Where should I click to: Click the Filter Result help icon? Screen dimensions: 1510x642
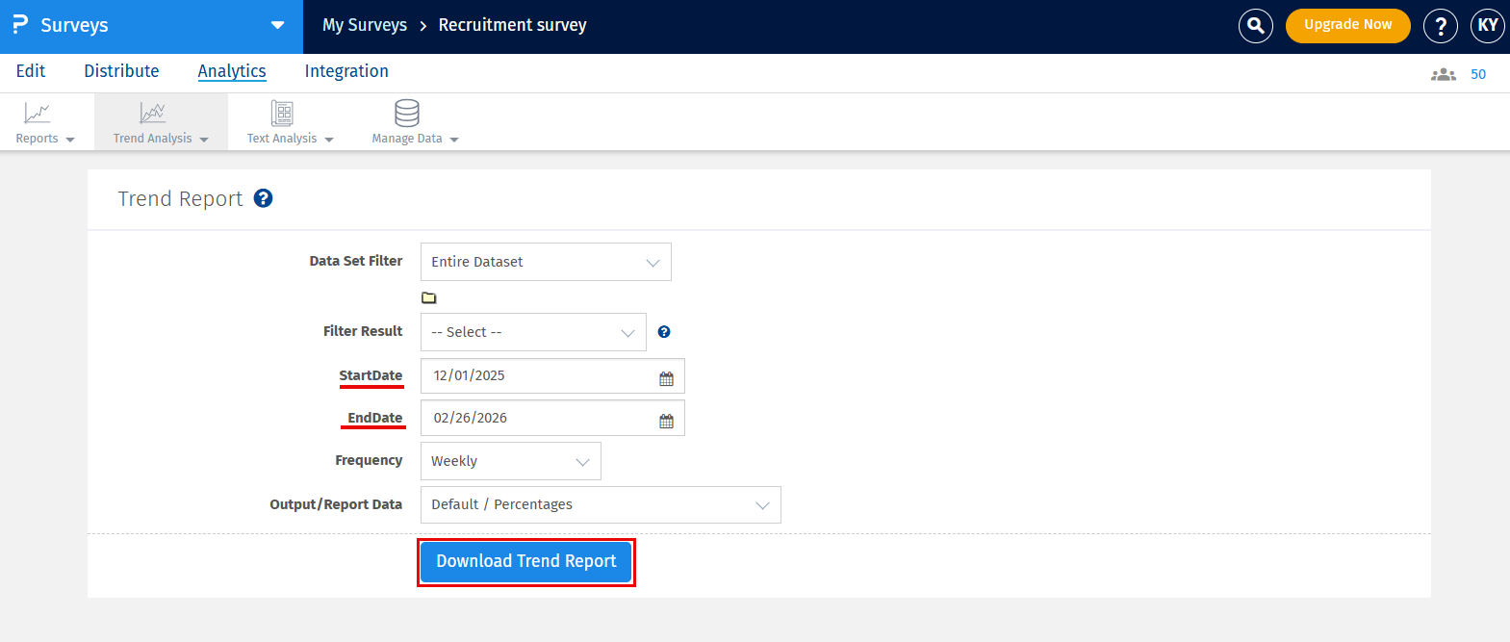click(x=664, y=332)
